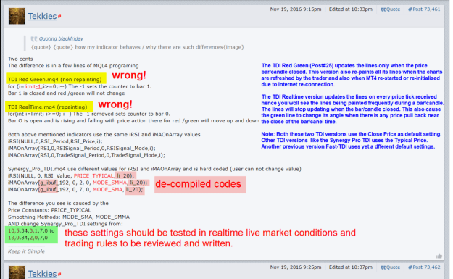The image size is (453, 279).
Task: Click the 'Edited at 10:37pm' timestamp
Action: pos(350,267)
